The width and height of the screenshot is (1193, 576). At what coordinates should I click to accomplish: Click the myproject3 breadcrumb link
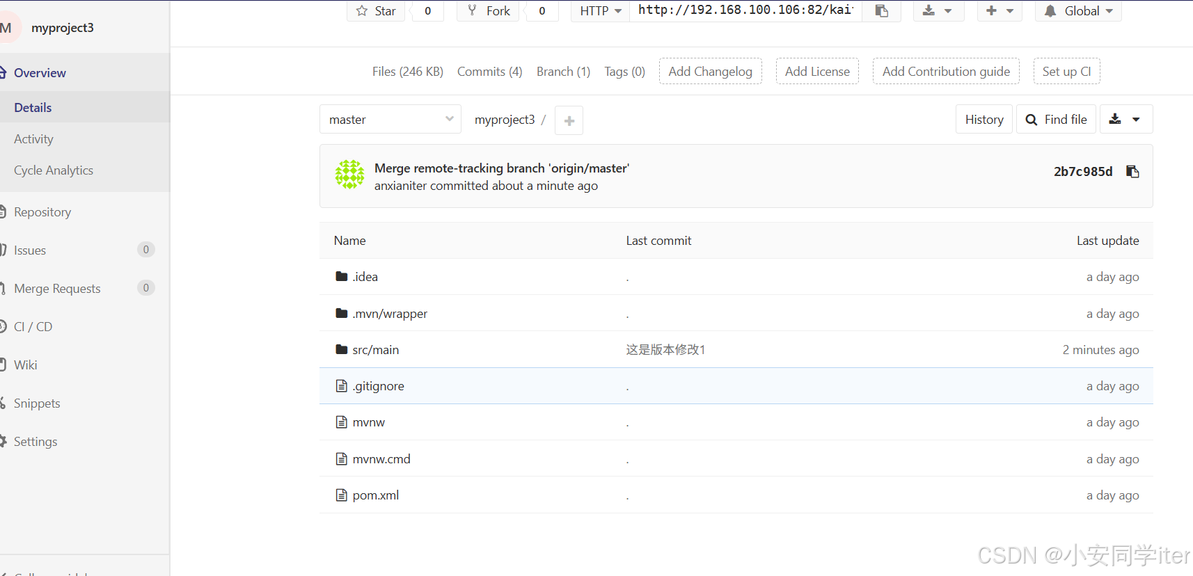(x=505, y=120)
